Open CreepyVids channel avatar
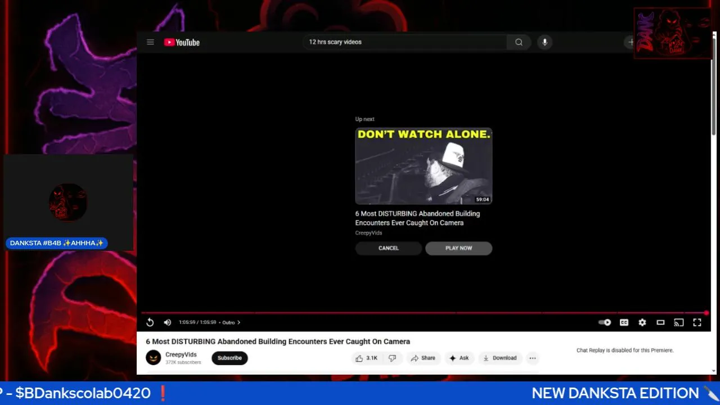The height and width of the screenshot is (405, 720). (x=154, y=357)
